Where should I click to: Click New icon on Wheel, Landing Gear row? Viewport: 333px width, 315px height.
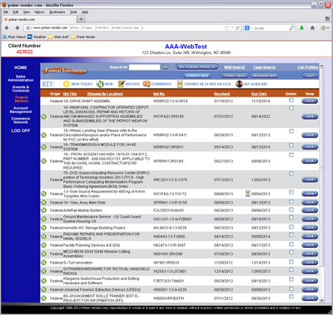click(x=43, y=135)
